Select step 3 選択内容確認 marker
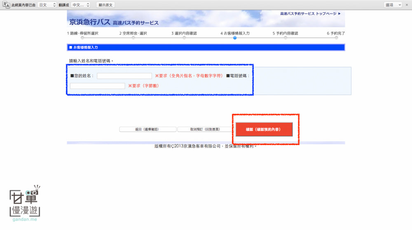This screenshot has width=412, height=230. (184, 38)
